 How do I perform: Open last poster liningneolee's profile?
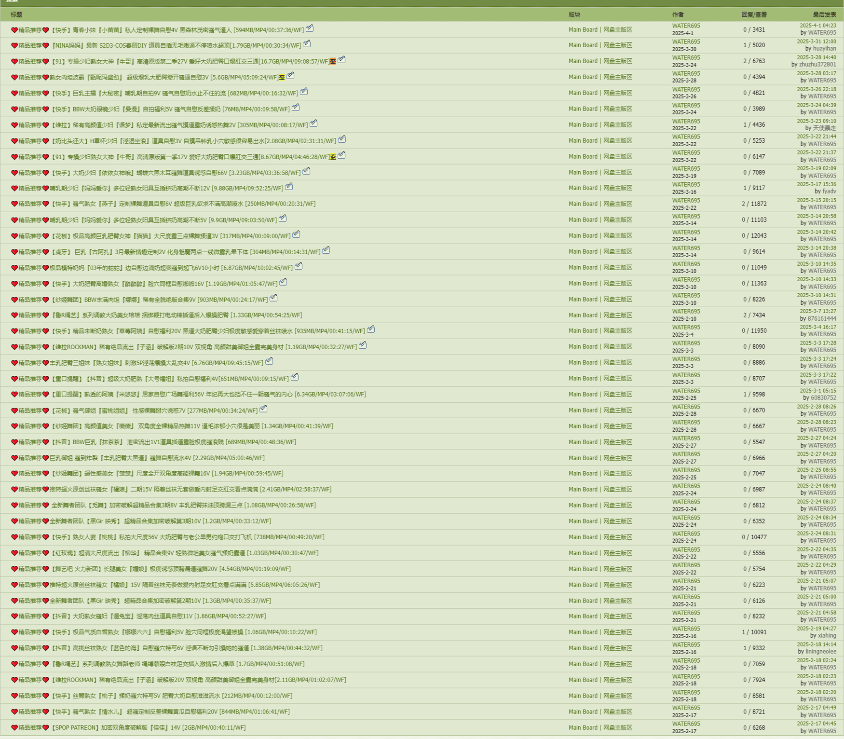point(821,651)
